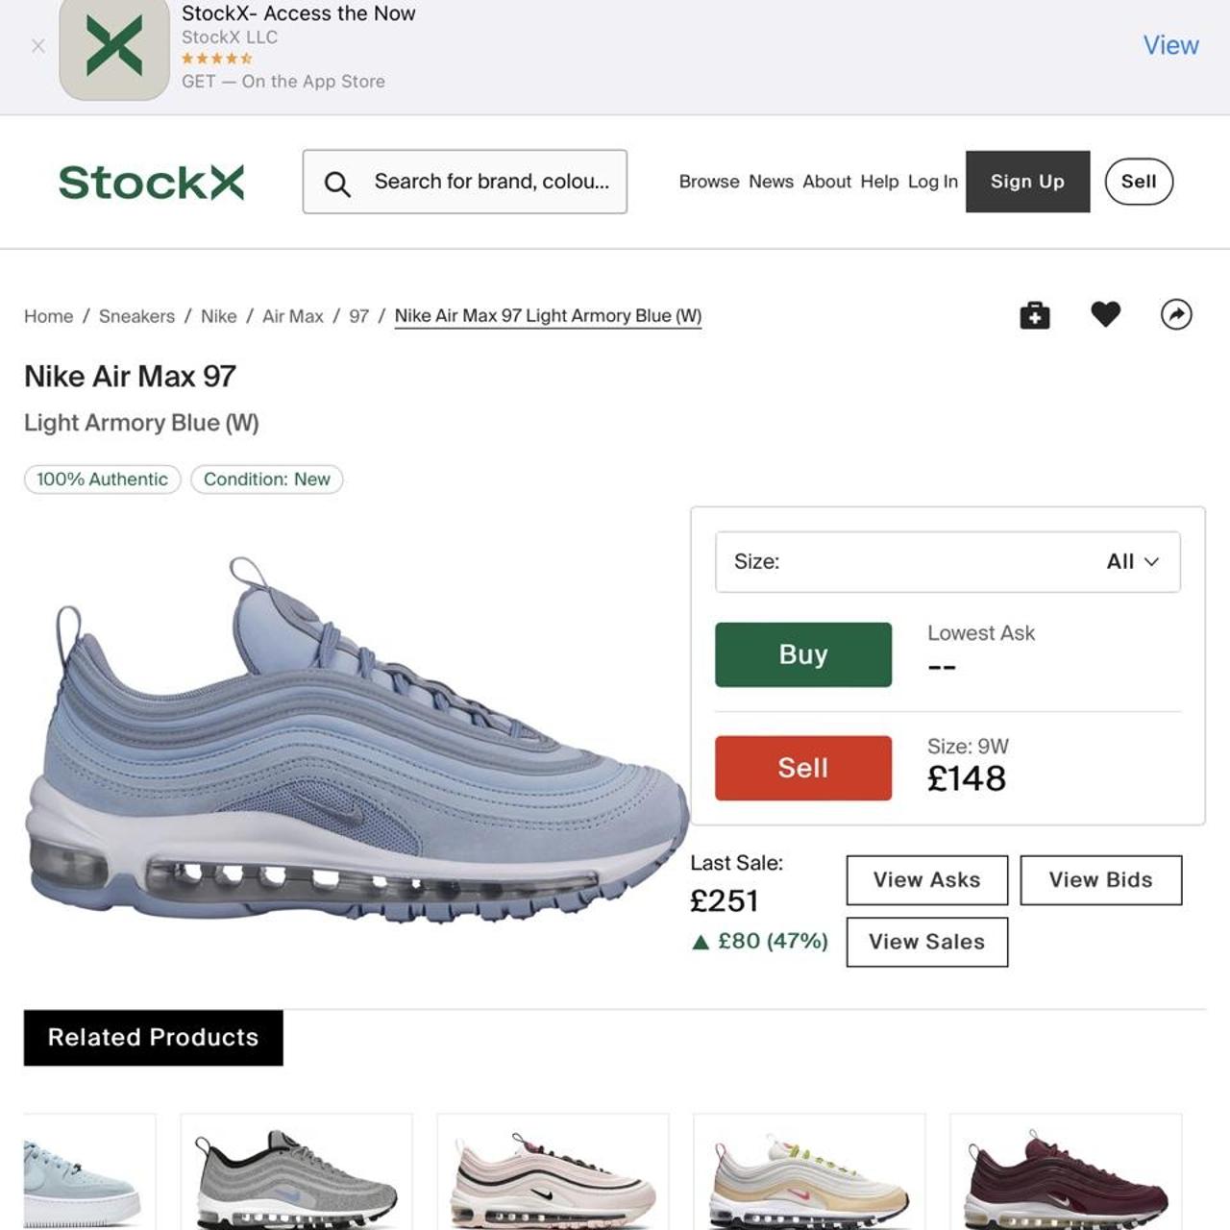Image resolution: width=1230 pixels, height=1230 pixels.
Task: Dismiss the StockX app banner
Action: point(38,46)
